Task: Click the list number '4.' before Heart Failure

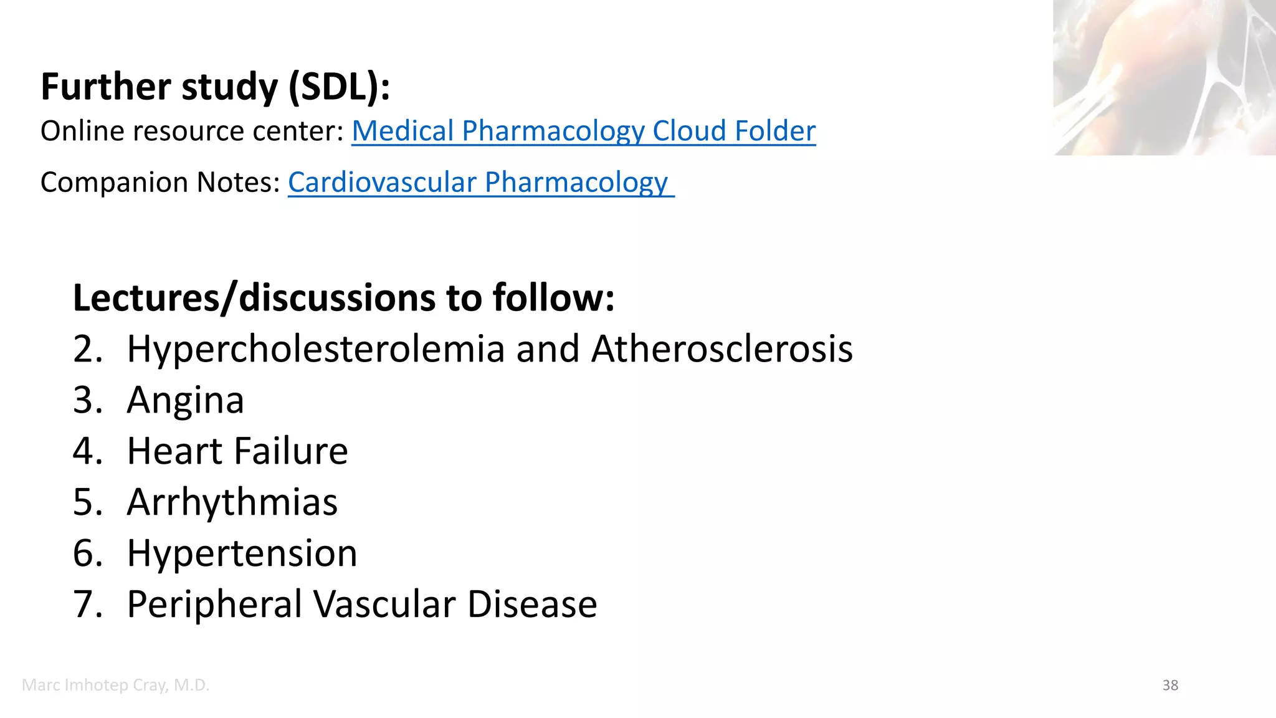Action: click(87, 451)
